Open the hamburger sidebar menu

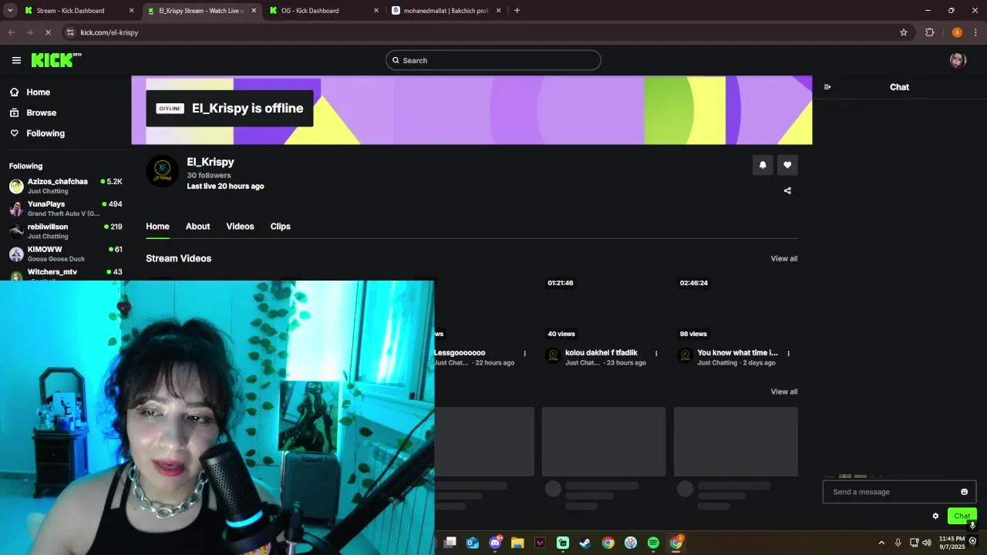[16, 60]
